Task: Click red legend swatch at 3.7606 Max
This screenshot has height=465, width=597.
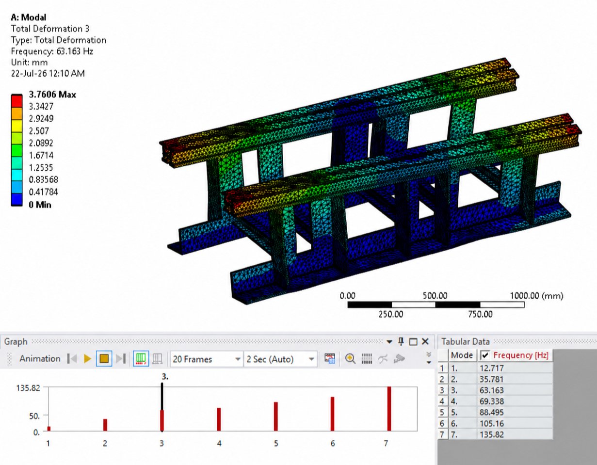Action: point(17,100)
